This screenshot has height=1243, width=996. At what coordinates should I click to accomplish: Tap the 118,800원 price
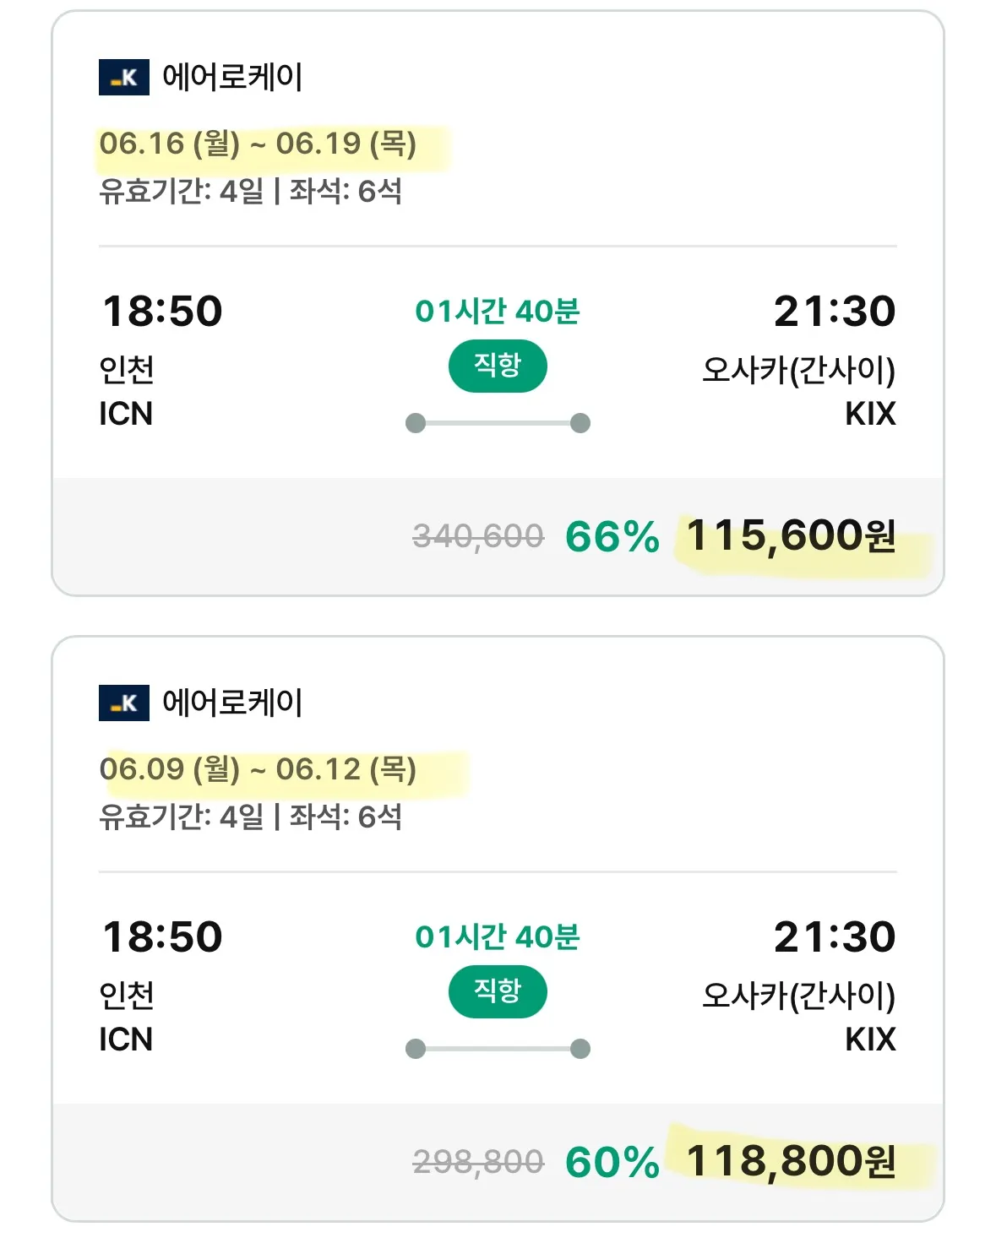click(791, 1161)
